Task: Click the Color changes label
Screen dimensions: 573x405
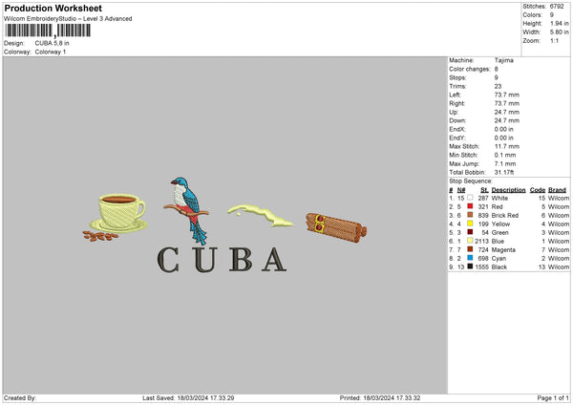Action: click(x=470, y=69)
